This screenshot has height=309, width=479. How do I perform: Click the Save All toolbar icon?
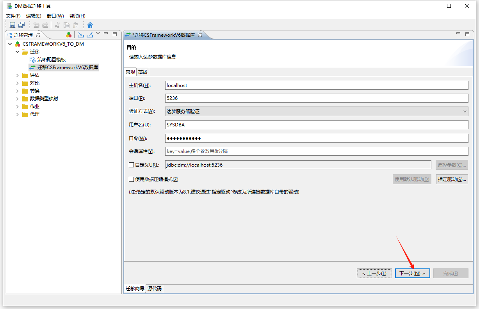click(21, 25)
